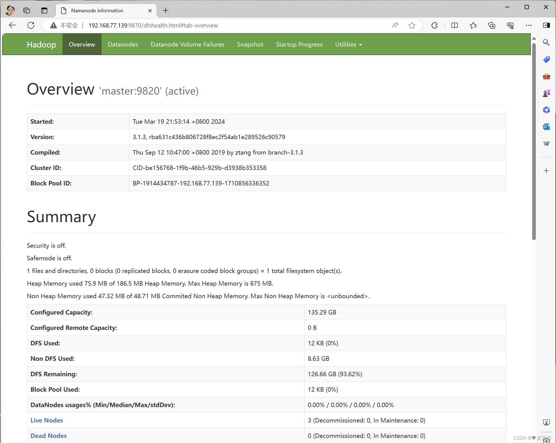Click the Summary heading
This screenshot has height=443, width=556.
coord(61,217)
